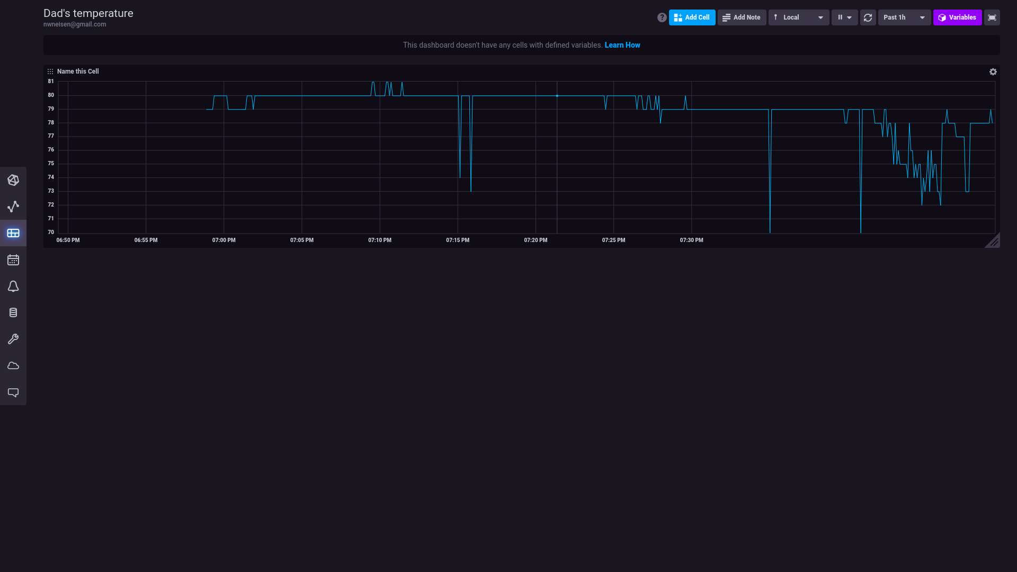
Task: Click the 80 y-axis label
Action: [x=51, y=95]
